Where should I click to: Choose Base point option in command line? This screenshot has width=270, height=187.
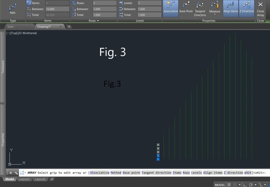click(x=131, y=173)
